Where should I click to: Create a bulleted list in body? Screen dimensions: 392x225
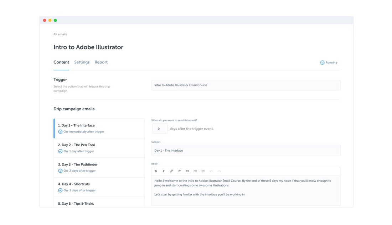point(195,171)
